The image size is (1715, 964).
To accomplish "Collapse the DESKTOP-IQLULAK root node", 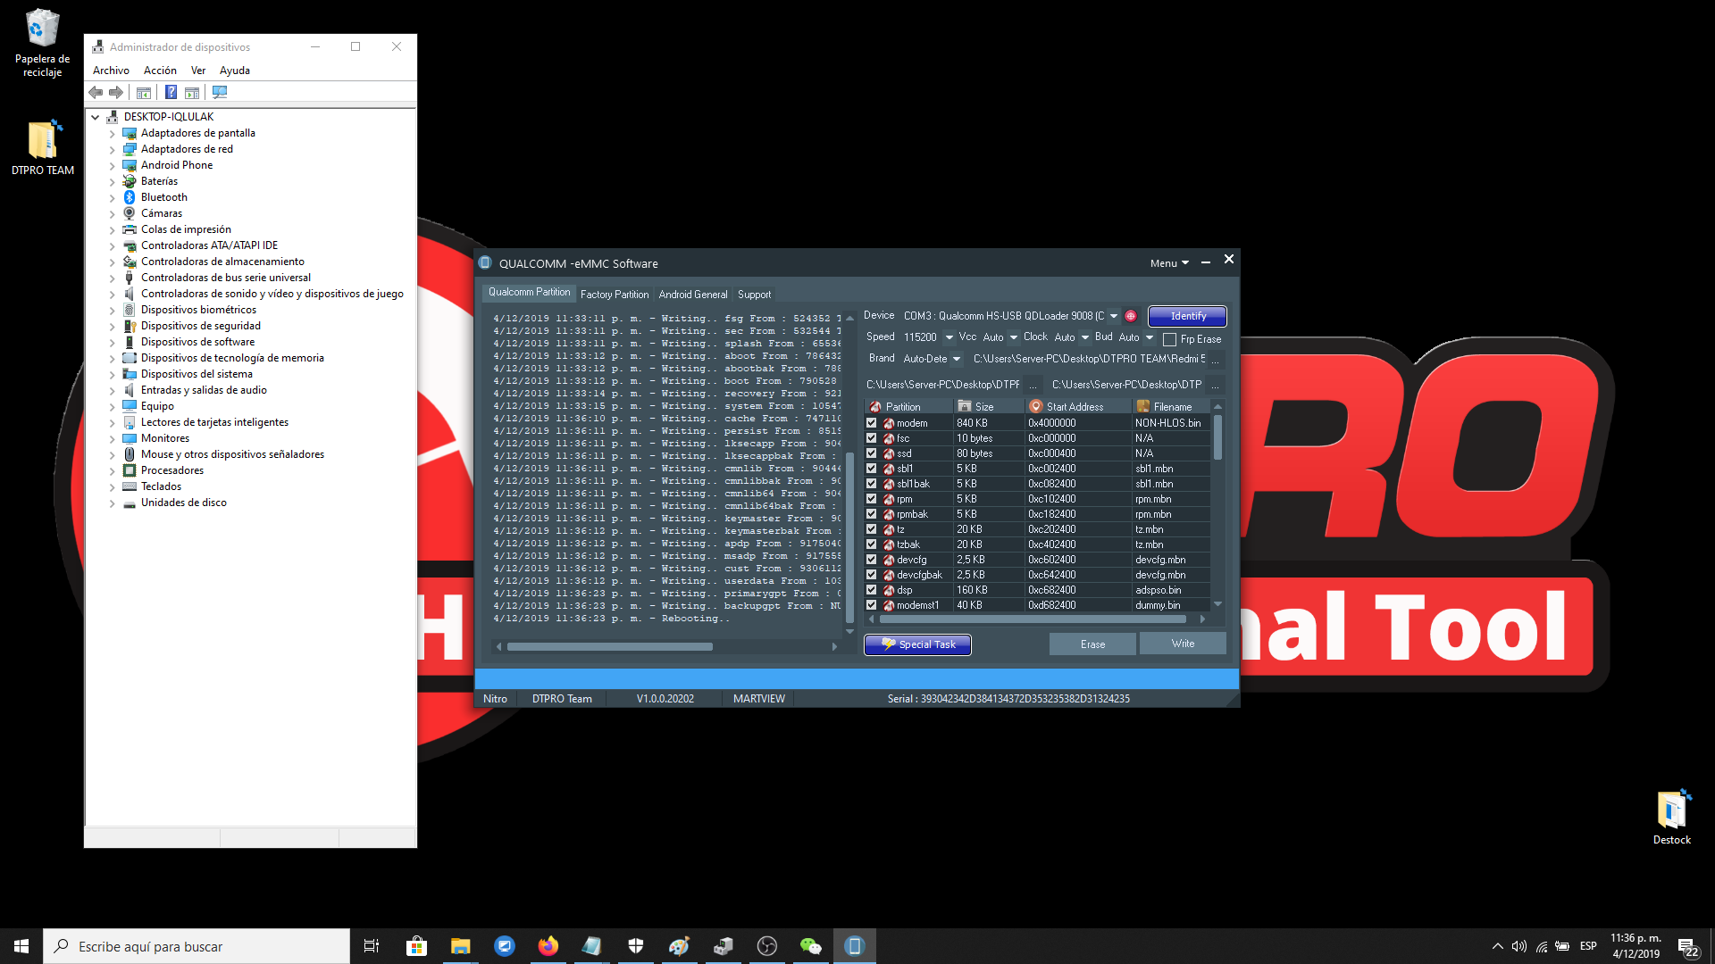I will [x=96, y=117].
